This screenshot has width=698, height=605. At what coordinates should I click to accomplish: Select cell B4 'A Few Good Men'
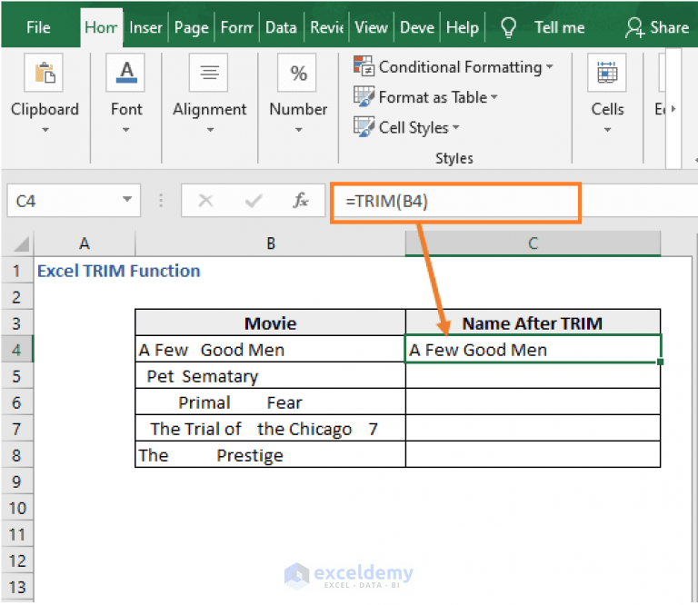(270, 350)
